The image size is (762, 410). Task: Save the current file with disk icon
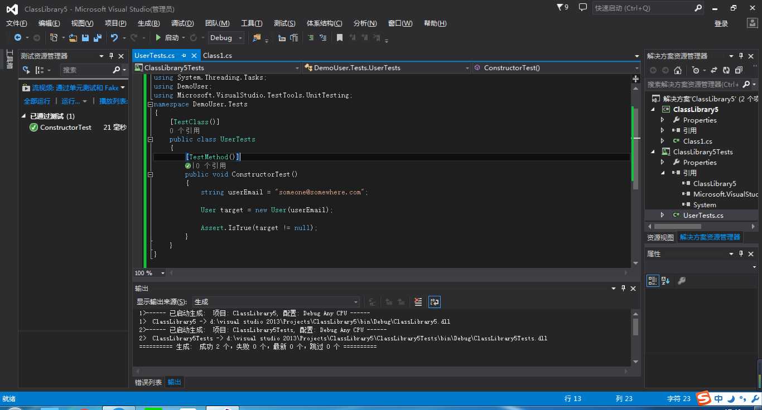85,38
